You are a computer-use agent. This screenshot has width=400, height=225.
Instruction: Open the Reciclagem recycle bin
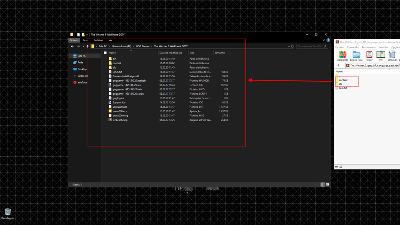[7, 212]
